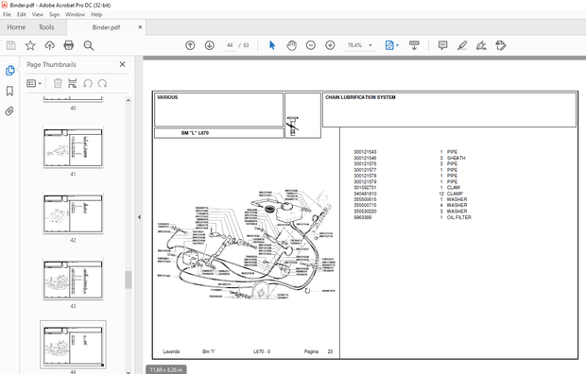Click the upload to cloud icon
The height and width of the screenshot is (374, 586).
[50, 45]
